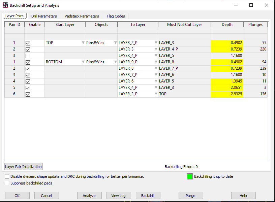Screen dimensions: 275x202
Task: Click the Layer Pair Initialization button
Action: point(23,167)
